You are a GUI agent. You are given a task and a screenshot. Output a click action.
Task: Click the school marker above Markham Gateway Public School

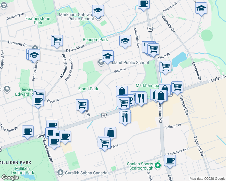(x=98, y=11)
